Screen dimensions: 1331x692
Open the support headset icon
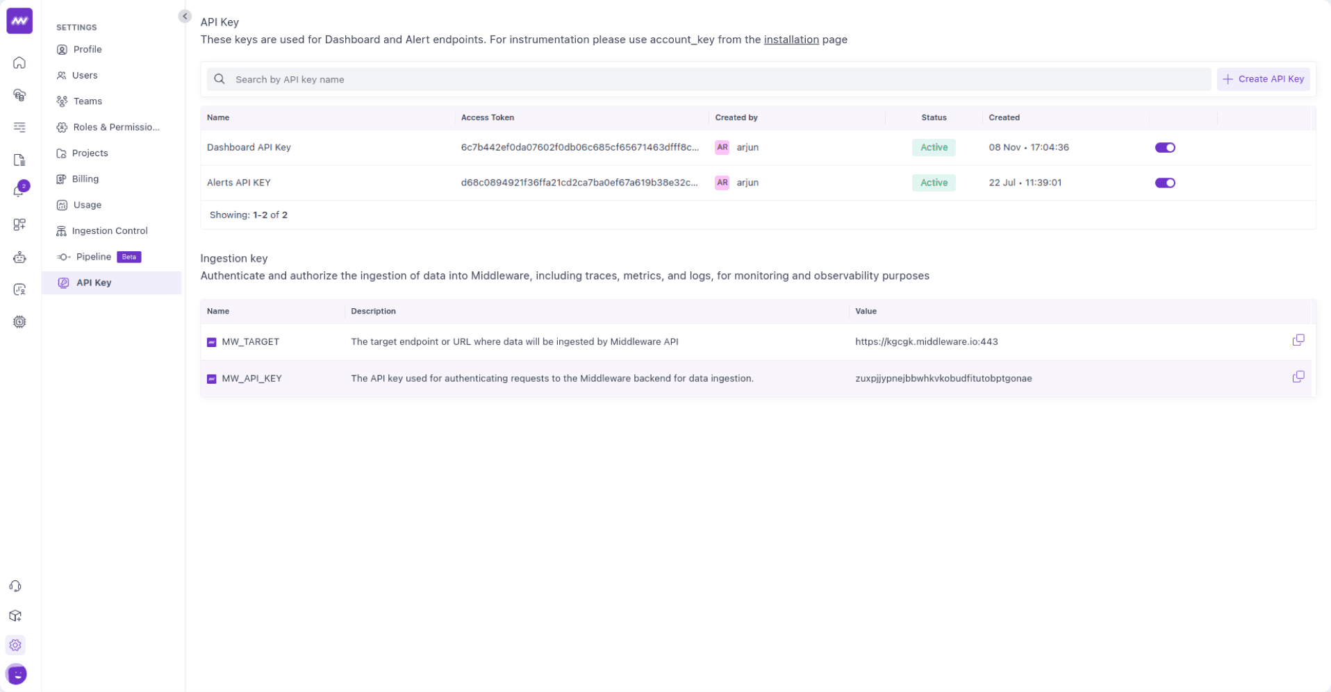point(15,586)
